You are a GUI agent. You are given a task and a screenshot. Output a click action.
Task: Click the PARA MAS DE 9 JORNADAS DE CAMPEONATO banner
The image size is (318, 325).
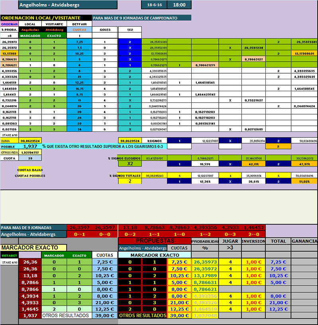click(x=142, y=18)
